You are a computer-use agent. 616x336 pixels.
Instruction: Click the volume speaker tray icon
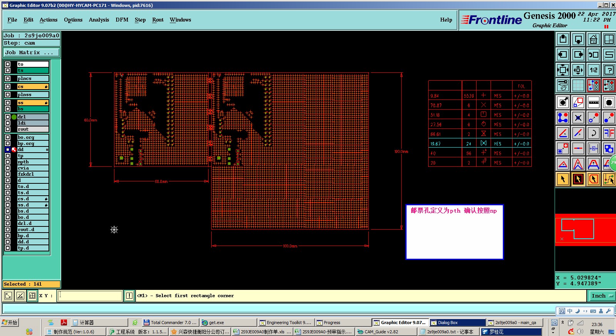point(580,331)
